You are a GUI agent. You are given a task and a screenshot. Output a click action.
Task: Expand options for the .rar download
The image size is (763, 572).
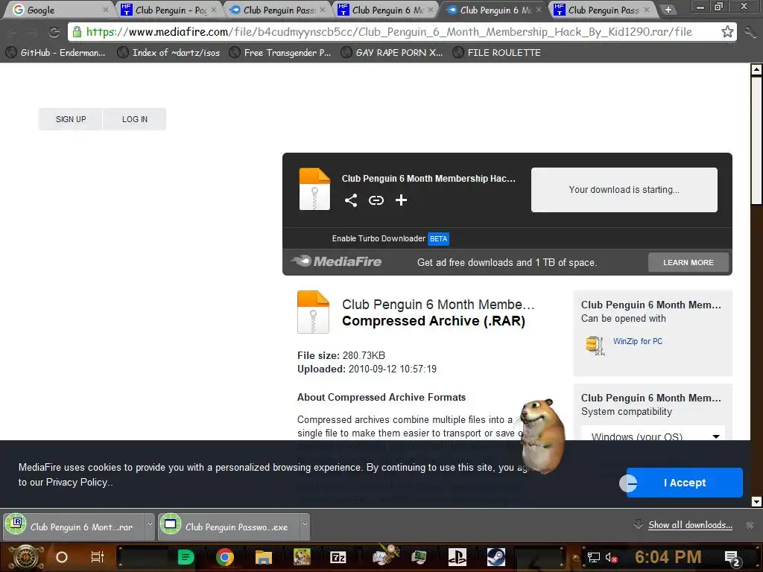(150, 527)
